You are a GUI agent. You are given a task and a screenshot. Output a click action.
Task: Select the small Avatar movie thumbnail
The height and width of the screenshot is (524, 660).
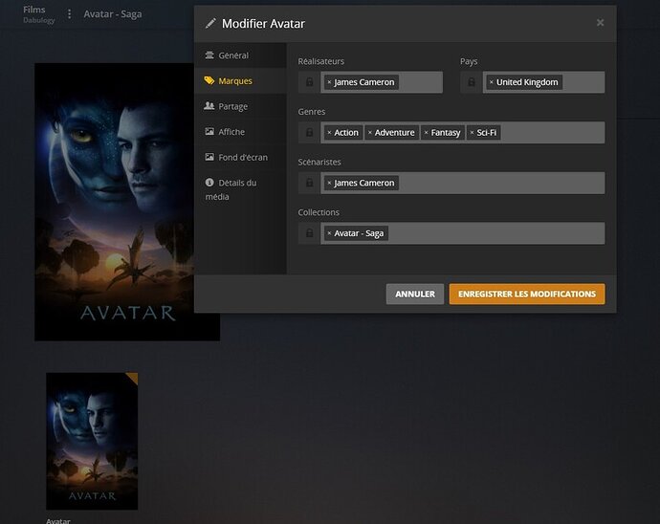pyautogui.click(x=92, y=441)
